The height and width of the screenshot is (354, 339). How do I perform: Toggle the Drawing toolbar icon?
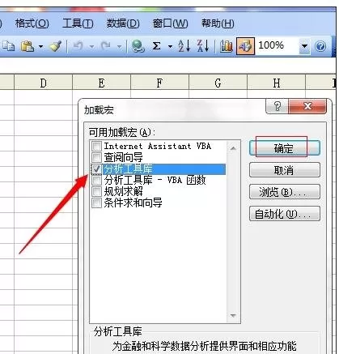(245, 46)
